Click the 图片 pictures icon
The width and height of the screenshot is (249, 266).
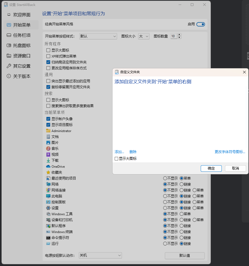click(x=48, y=143)
